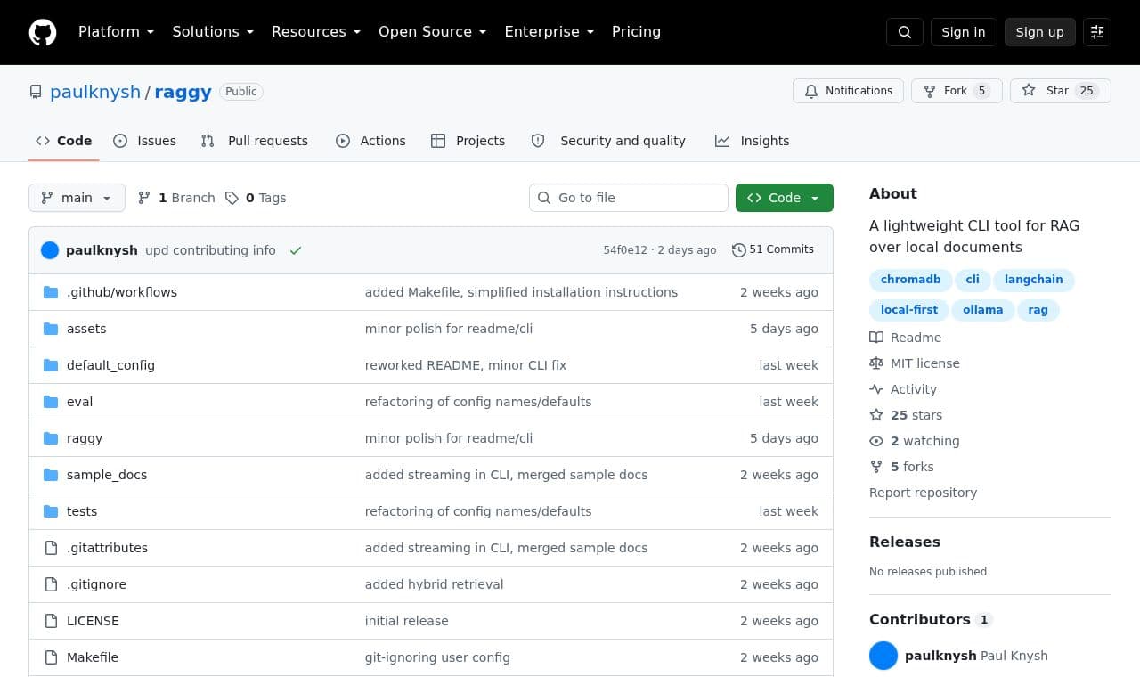Click the star icon beside Star

(1029, 91)
